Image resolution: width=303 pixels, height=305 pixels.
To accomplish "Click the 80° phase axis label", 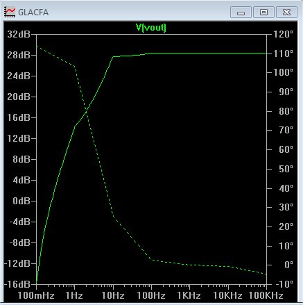I will pyautogui.click(x=286, y=111).
